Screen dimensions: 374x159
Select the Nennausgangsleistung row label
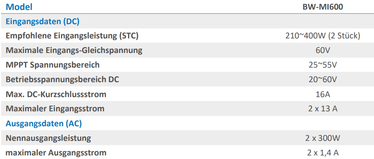point(49,138)
